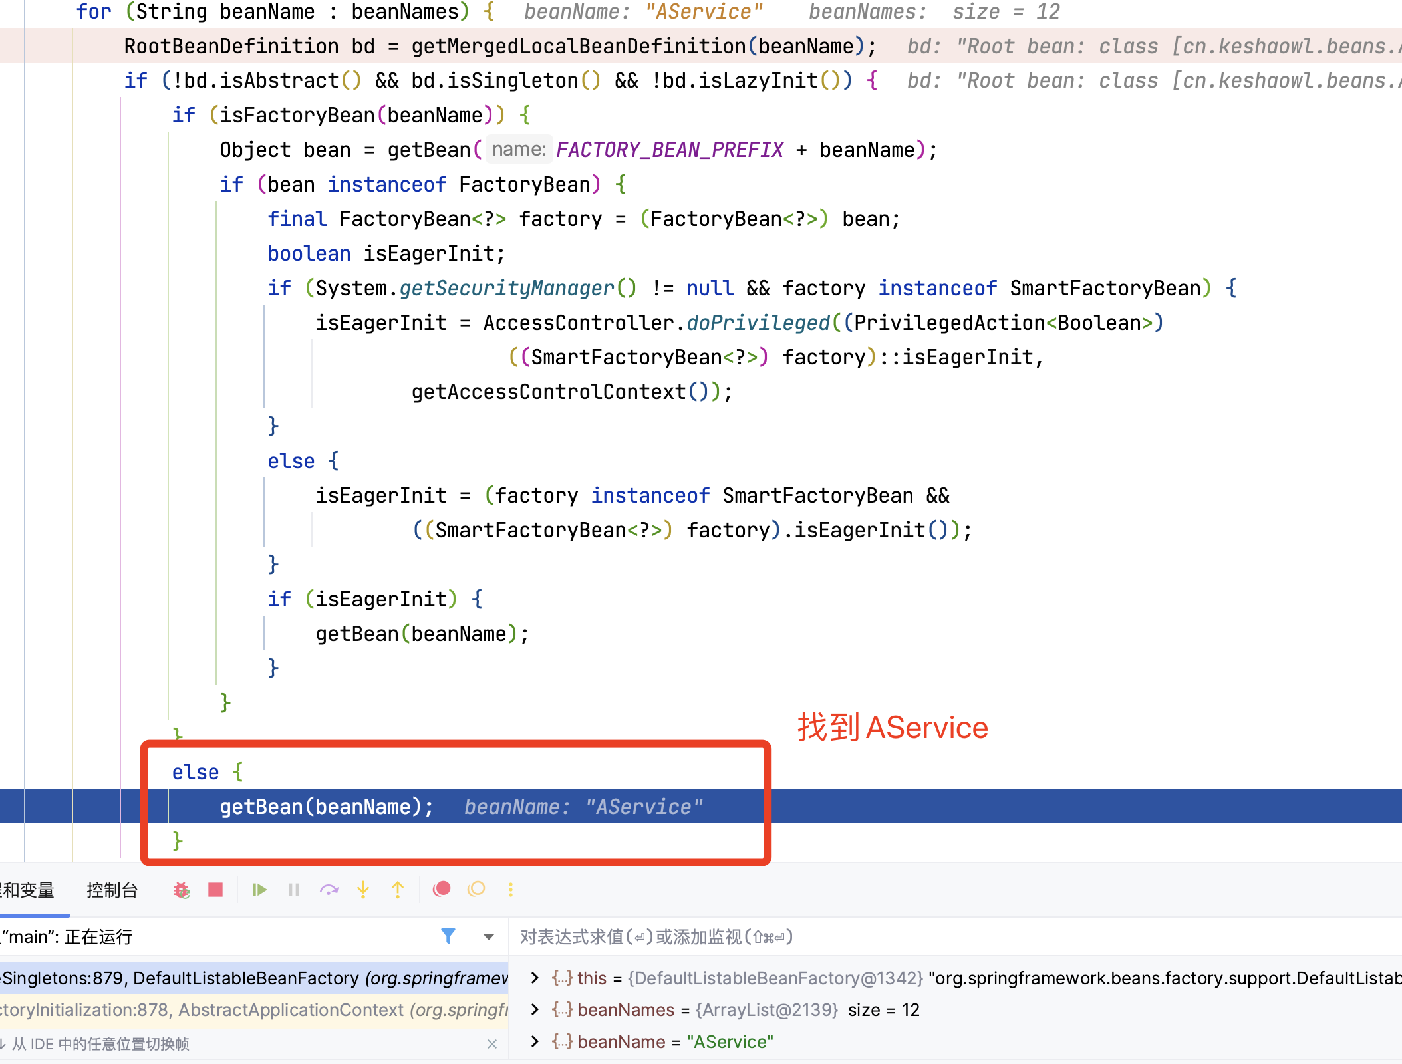The height and width of the screenshot is (1064, 1402).
Task: Open more debugger options menu
Action: tap(511, 890)
